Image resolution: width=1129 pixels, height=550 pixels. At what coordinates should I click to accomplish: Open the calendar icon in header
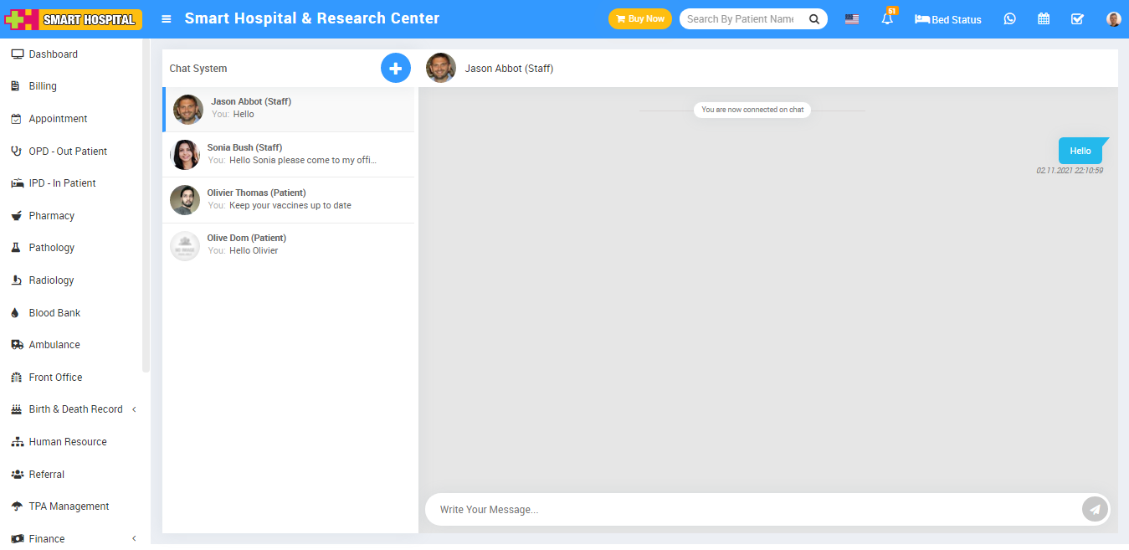(1044, 19)
